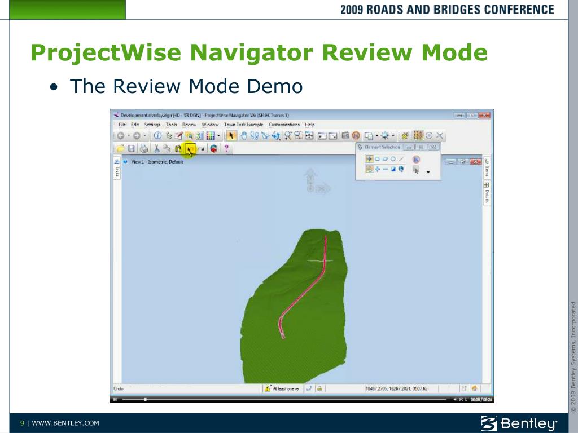Open the Window menu

[x=210, y=125]
